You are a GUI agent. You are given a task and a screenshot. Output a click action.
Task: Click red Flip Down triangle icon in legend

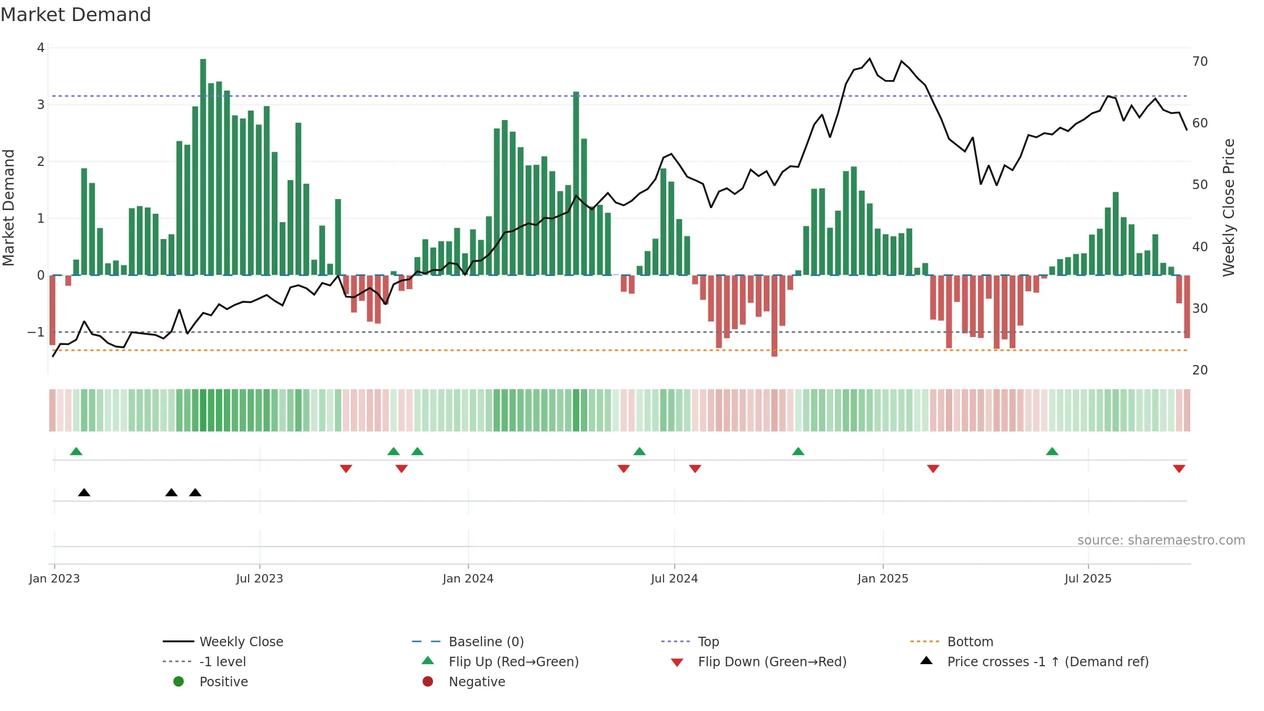click(x=677, y=663)
